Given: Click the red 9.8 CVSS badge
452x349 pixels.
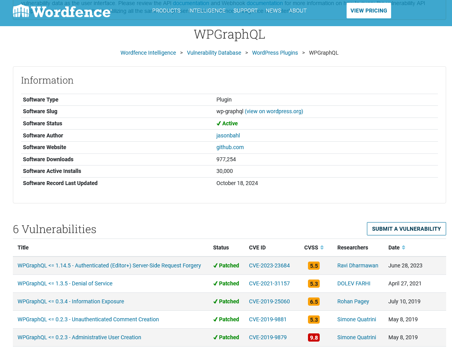Looking at the screenshot, I should [314, 337].
